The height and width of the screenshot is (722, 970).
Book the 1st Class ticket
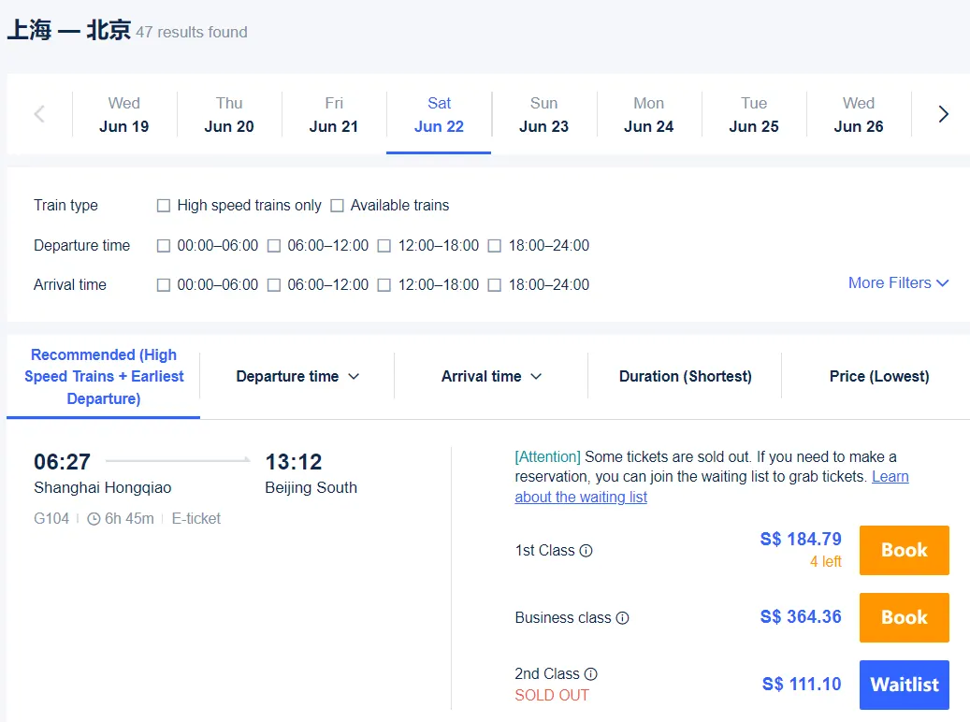coord(903,550)
